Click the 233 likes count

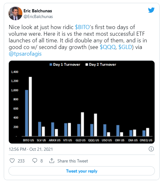point(21,161)
